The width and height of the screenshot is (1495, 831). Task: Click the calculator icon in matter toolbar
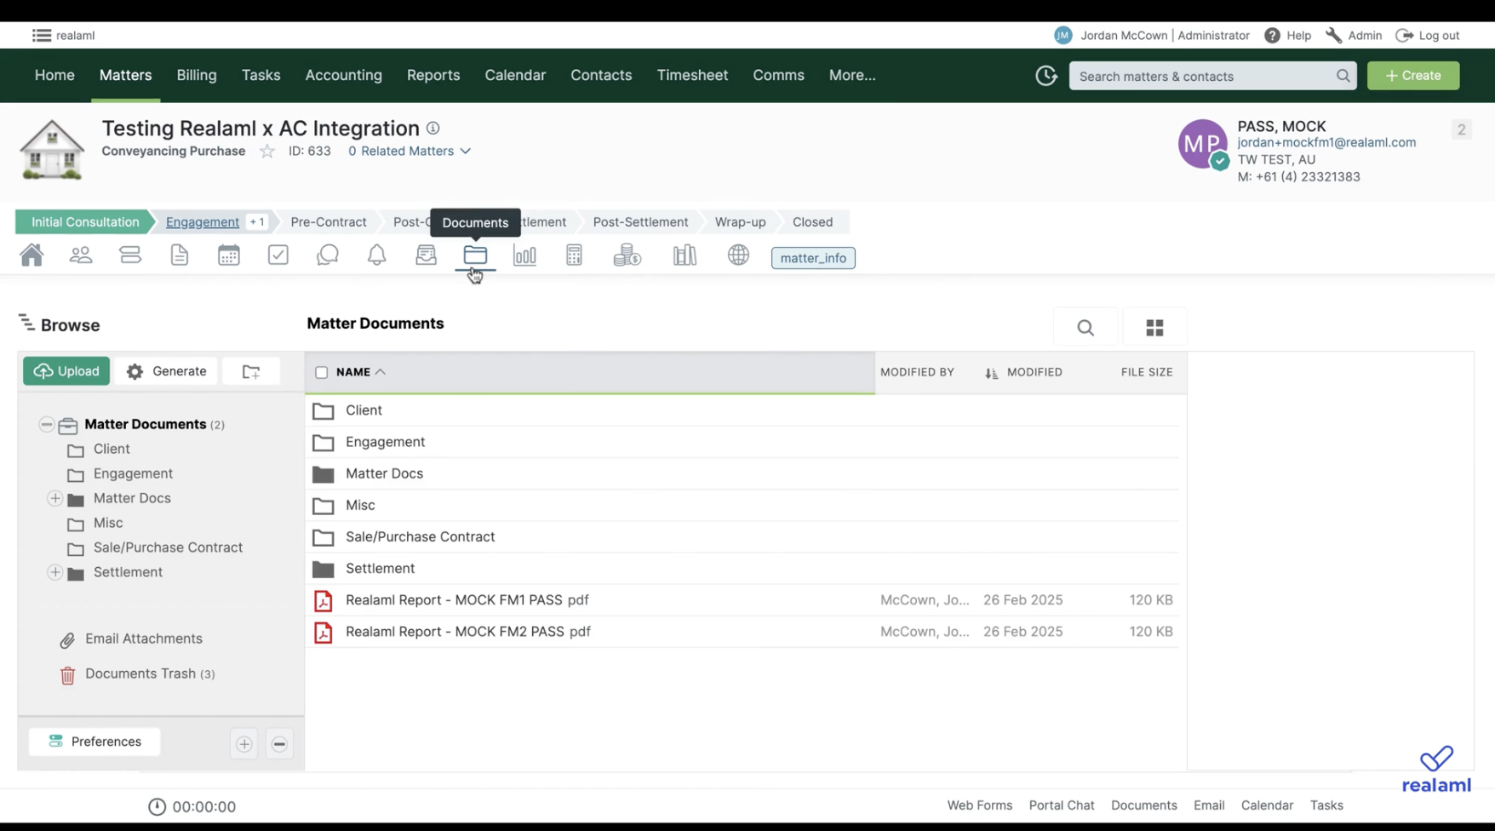(574, 255)
